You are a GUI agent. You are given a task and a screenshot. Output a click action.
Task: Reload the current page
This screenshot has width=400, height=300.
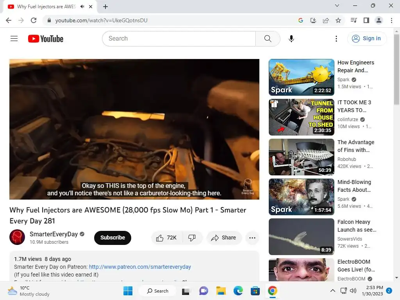[34, 20]
